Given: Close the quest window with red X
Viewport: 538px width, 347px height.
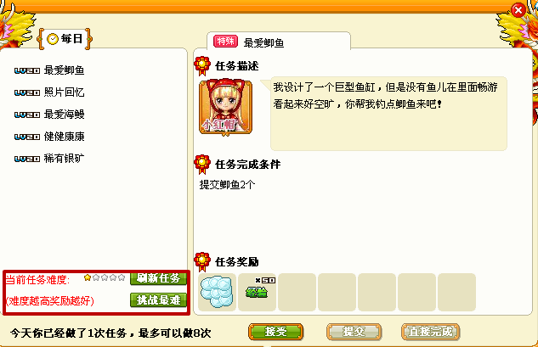Looking at the screenshot, I should [x=518, y=10].
